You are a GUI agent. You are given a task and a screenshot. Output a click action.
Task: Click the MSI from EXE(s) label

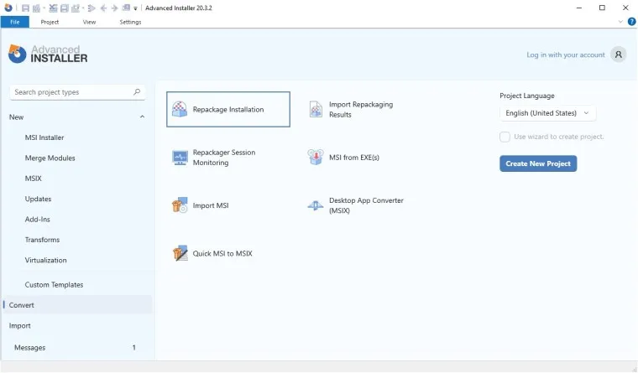point(354,158)
